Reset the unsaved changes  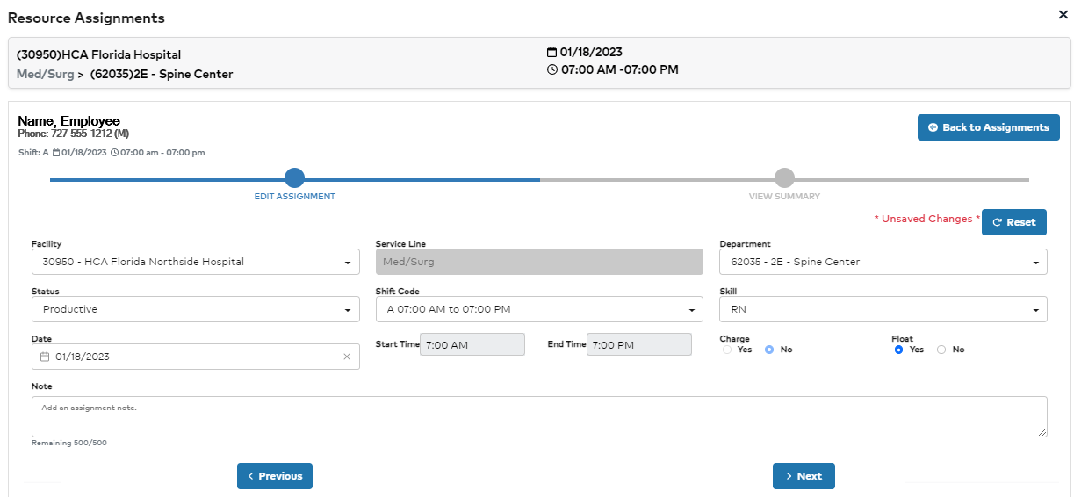(1013, 222)
